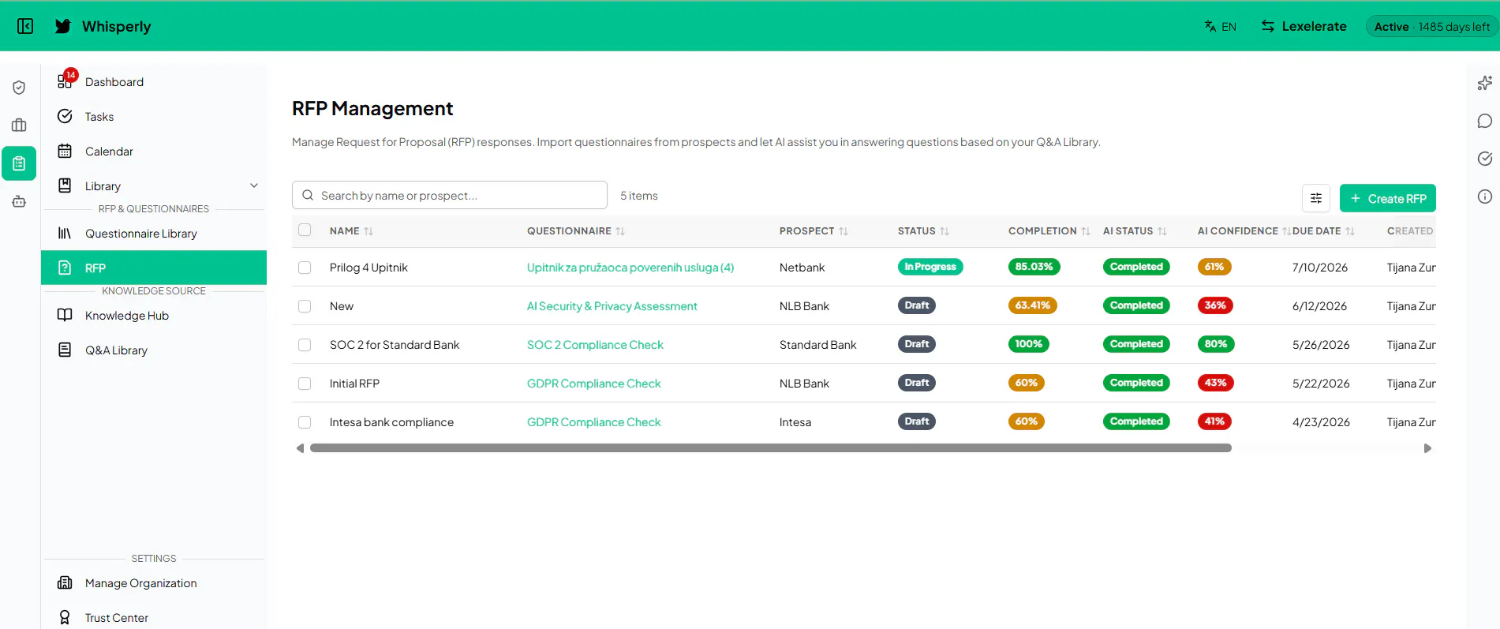Open the shield icon in left rail

[x=20, y=88]
